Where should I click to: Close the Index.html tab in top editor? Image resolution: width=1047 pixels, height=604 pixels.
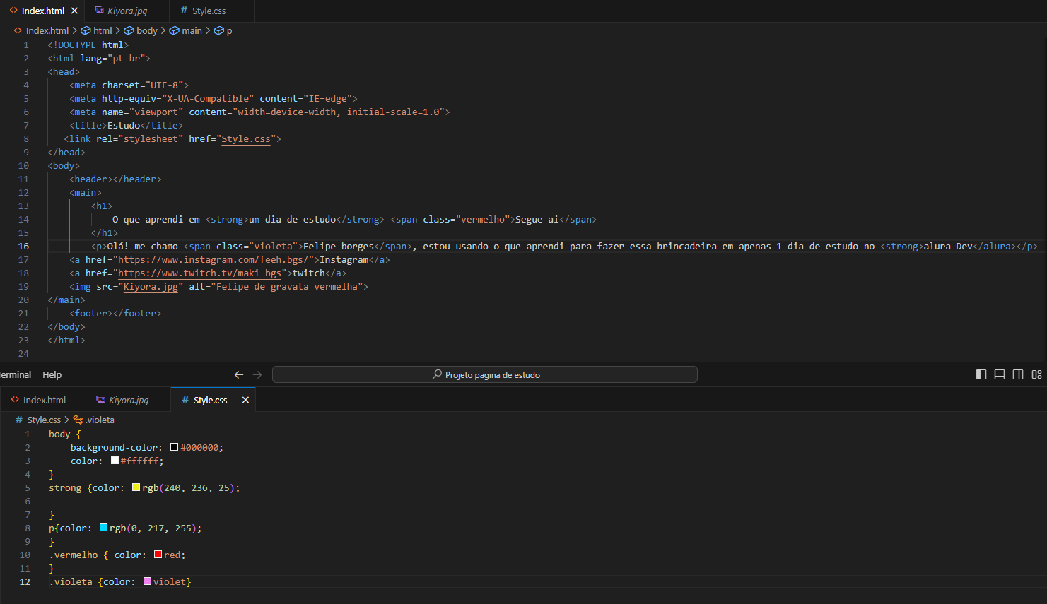click(x=74, y=11)
